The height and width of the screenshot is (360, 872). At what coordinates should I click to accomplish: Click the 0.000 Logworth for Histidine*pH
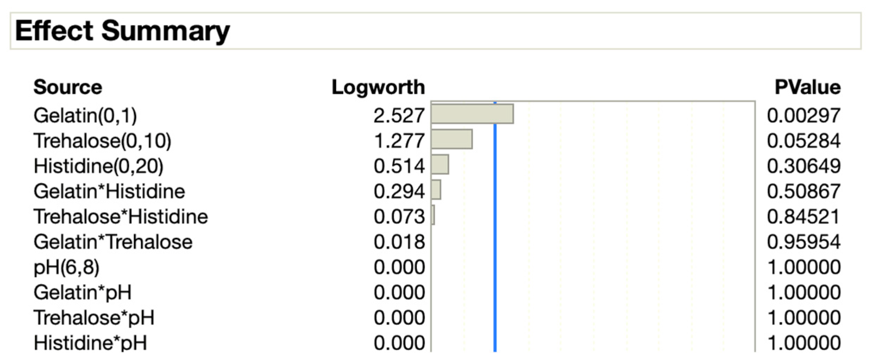399,343
